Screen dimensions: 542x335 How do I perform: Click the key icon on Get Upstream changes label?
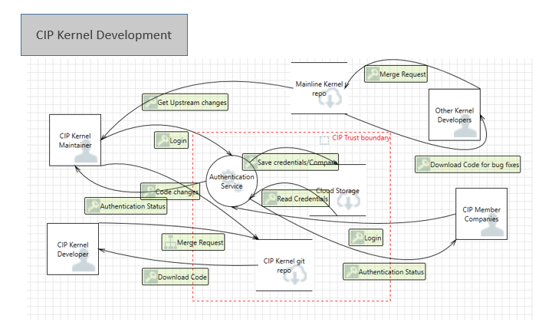[x=150, y=102]
